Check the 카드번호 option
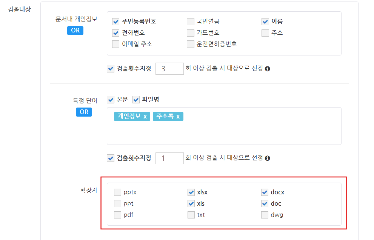The height and width of the screenshot is (240, 374). tap(191, 33)
